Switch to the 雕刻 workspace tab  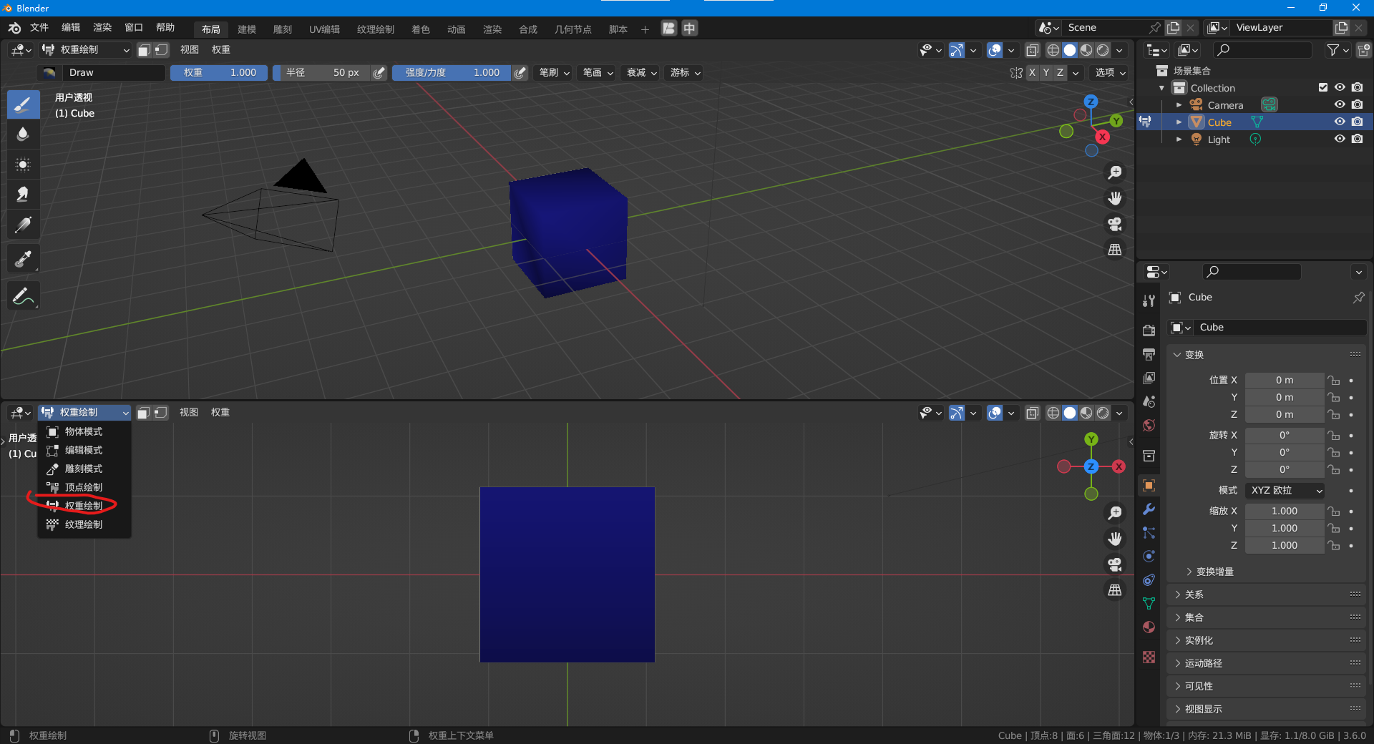(283, 29)
